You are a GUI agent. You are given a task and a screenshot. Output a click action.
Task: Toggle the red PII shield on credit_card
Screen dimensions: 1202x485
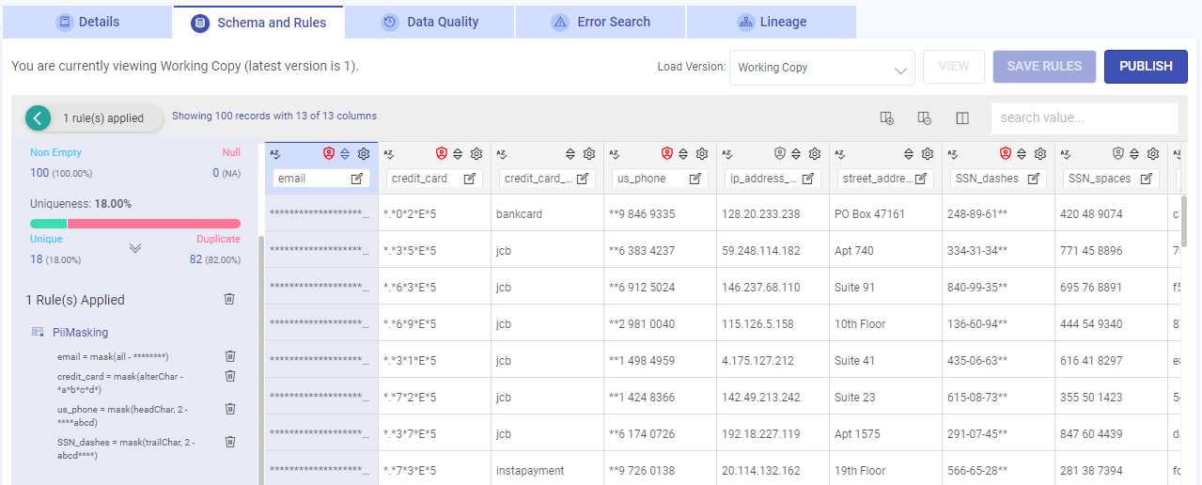[x=441, y=153]
